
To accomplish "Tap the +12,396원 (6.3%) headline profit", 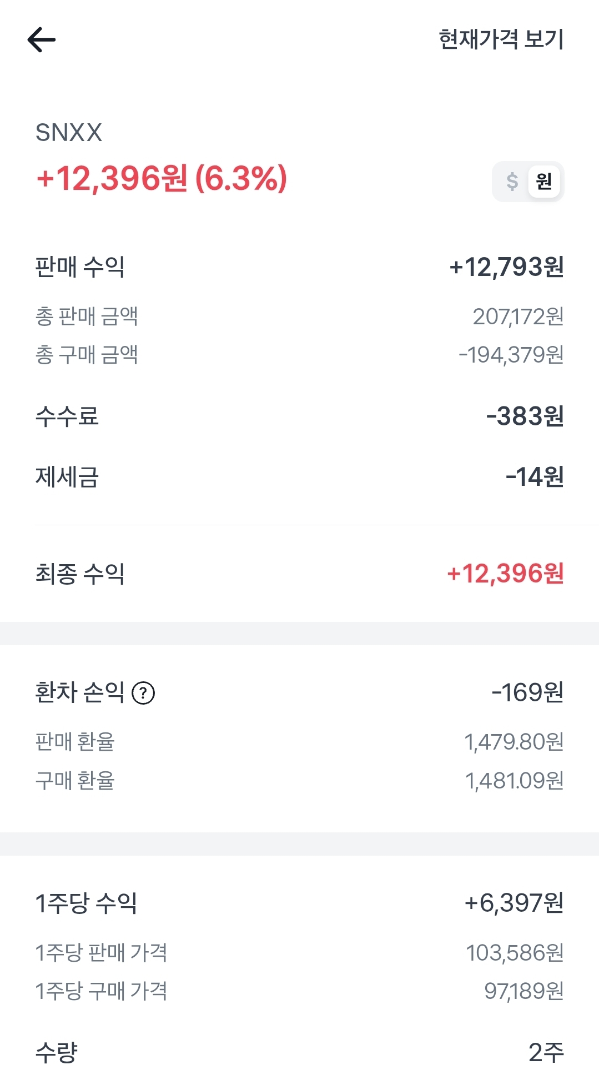I will [162, 178].
